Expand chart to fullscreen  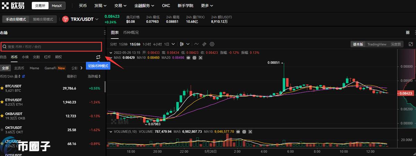[x=410, y=44]
